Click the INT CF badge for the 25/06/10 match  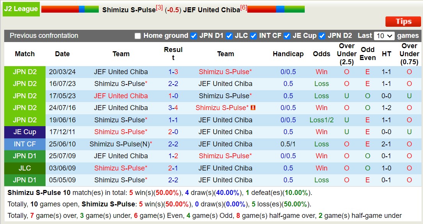click(24, 144)
